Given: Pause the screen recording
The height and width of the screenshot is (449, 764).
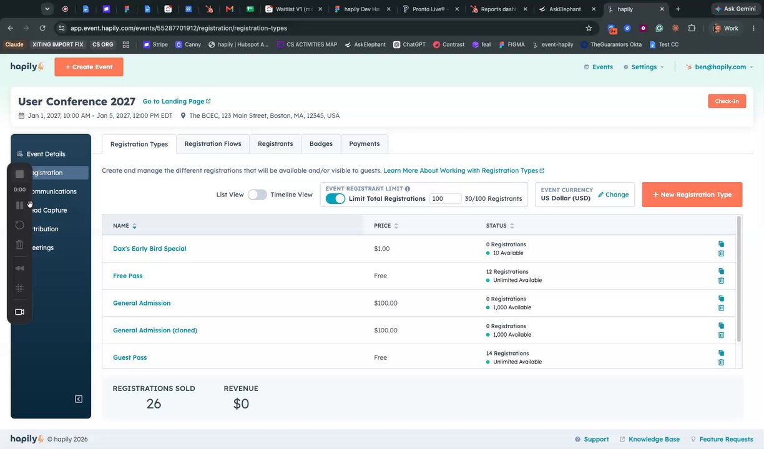Looking at the screenshot, I should coord(19,205).
